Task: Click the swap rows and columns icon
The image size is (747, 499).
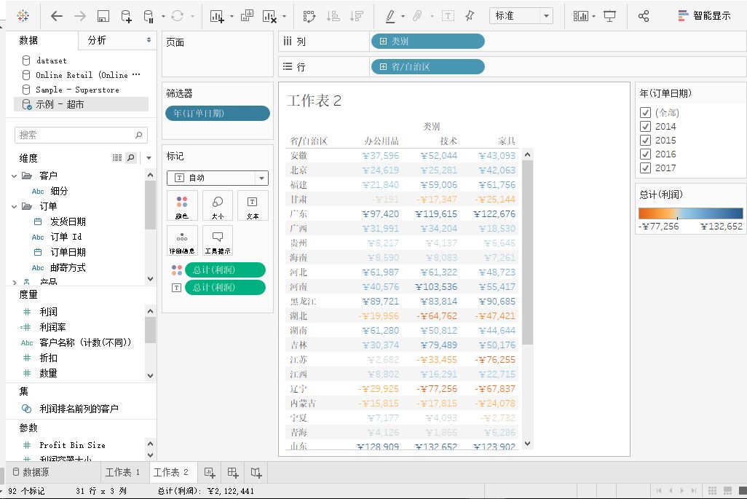Action: click(x=309, y=16)
